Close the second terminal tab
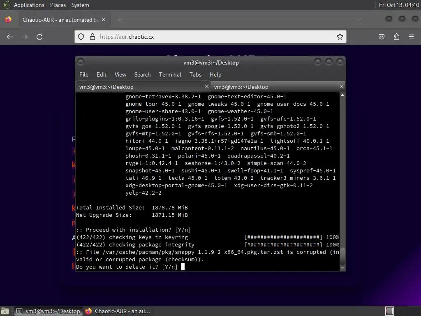Screen dimensions: 421x316 click(x=341, y=86)
